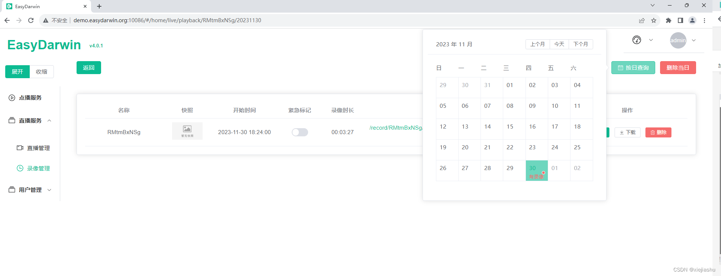
Task: Expand the dropdown next to gauge icon
Action: (651, 40)
